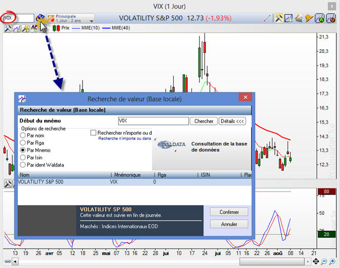Click the scroll right arrow of the chart scrollbar

click(308, 261)
